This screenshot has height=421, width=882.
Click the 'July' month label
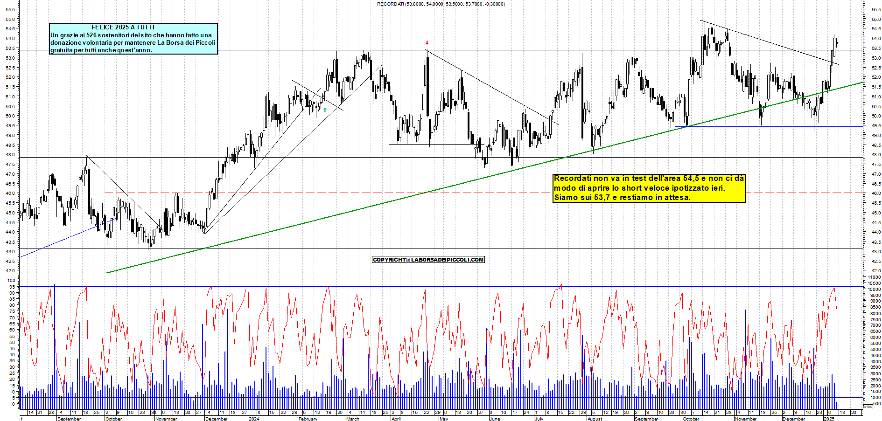(539, 419)
